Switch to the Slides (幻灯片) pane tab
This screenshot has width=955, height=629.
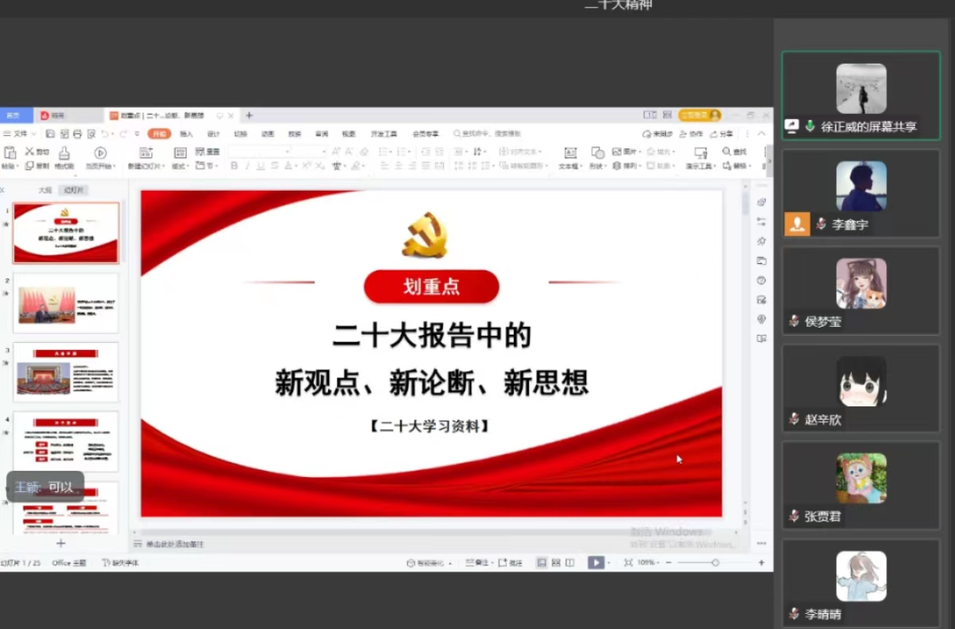tap(74, 191)
